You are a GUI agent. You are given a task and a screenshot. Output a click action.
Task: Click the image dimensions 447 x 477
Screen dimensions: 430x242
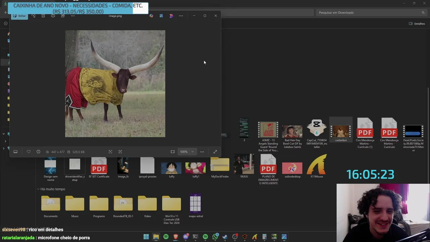(57, 152)
